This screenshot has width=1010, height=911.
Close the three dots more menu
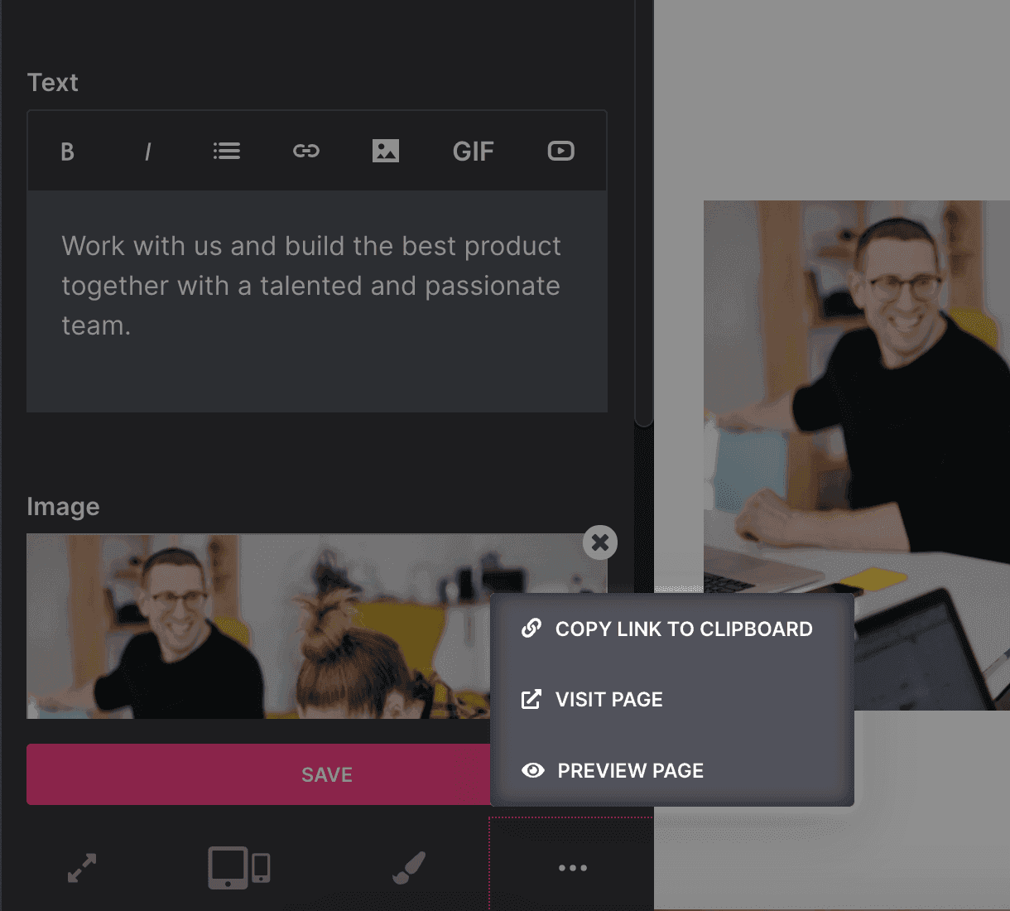572,868
